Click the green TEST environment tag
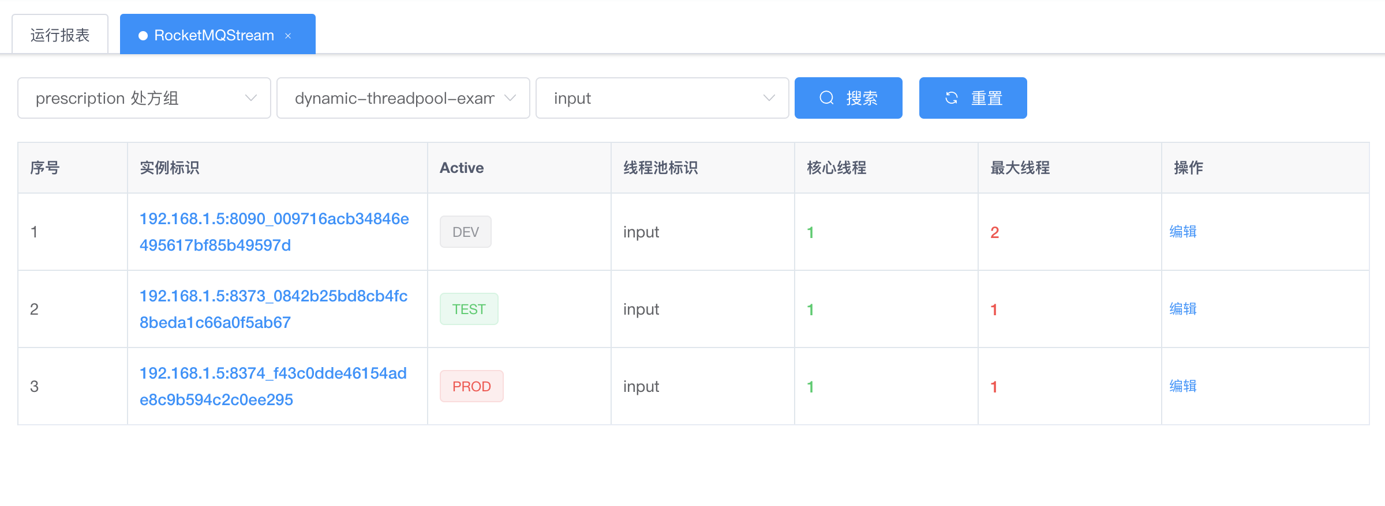Image resolution: width=1385 pixels, height=506 pixels. tap(469, 309)
